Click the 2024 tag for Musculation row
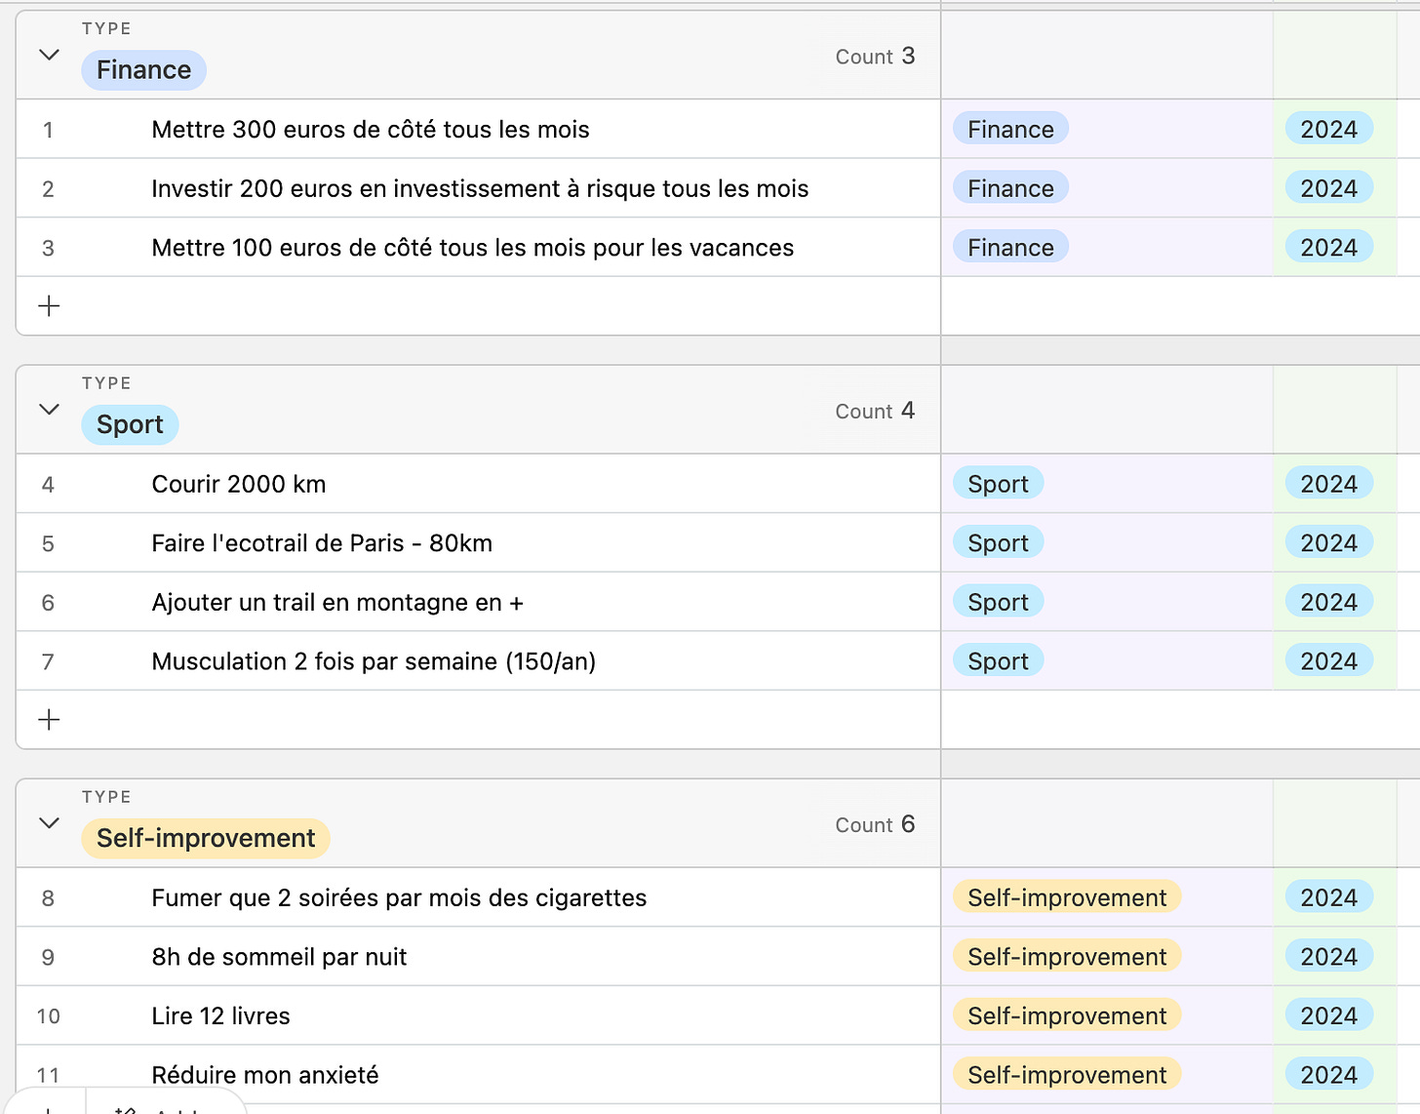 pos(1328,661)
